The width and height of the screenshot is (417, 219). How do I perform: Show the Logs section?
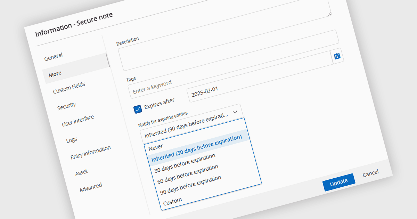pyautogui.click(x=72, y=140)
